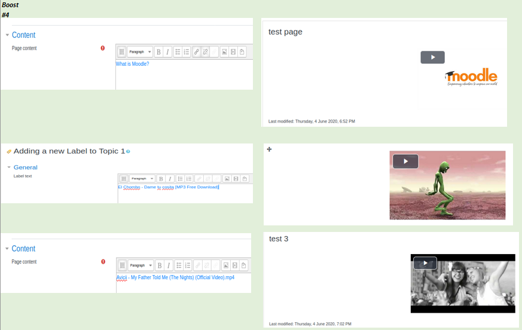This screenshot has height=330, width=522.
Task: Expand toolbar toggle in Label text editor
Action: tap(124, 179)
